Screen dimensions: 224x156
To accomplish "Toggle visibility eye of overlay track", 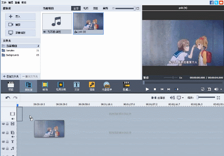I will pos(3,133).
